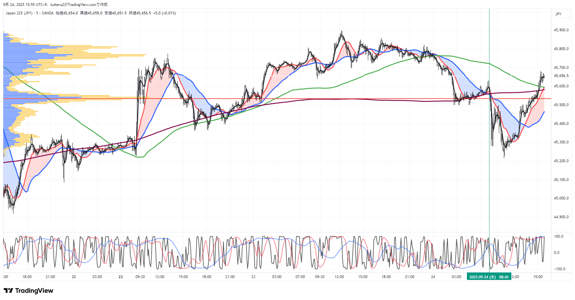Click the oscillator 100.0 scale label
Screen dimensions: 575x300
558,236
